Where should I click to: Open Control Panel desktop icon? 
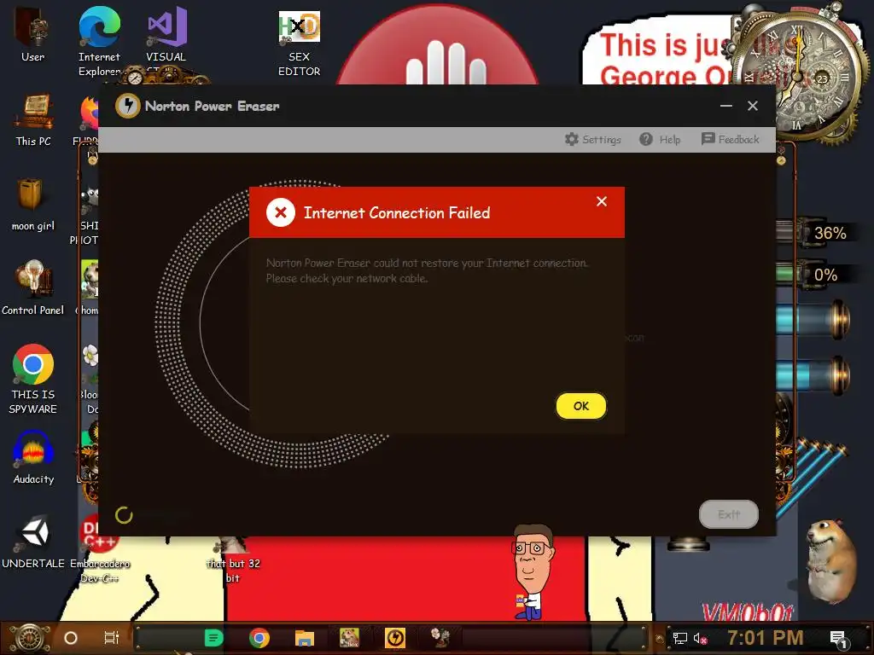click(x=33, y=288)
